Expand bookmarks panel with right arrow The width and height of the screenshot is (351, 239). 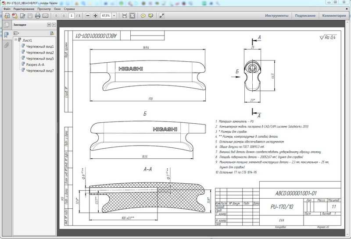tap(54, 25)
